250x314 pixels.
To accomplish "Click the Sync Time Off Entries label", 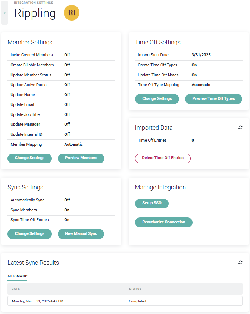I will point(29,220).
